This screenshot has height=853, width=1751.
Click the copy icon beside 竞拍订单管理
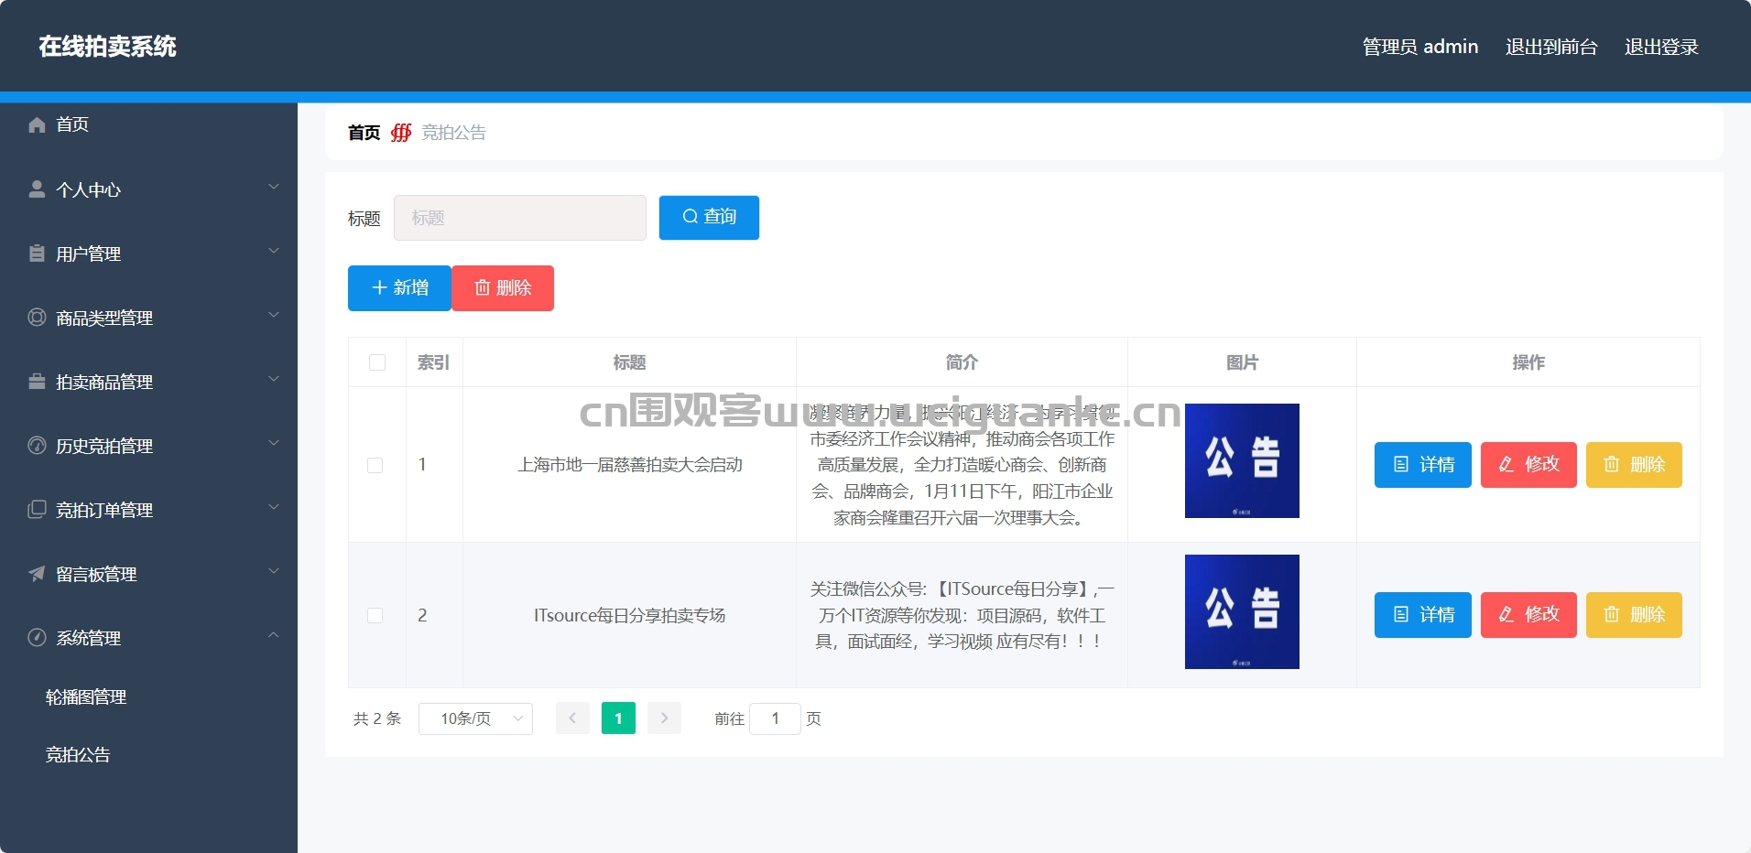[37, 510]
